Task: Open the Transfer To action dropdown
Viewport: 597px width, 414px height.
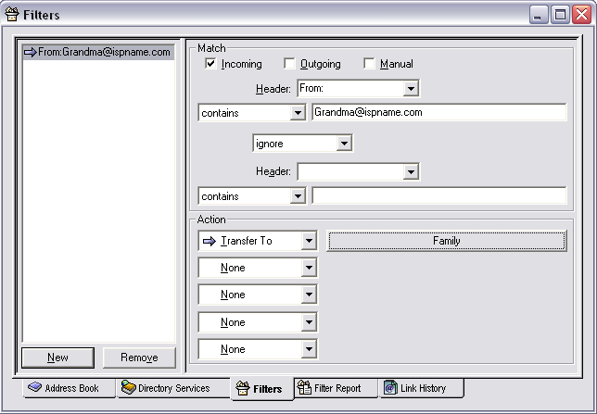Action: click(309, 241)
